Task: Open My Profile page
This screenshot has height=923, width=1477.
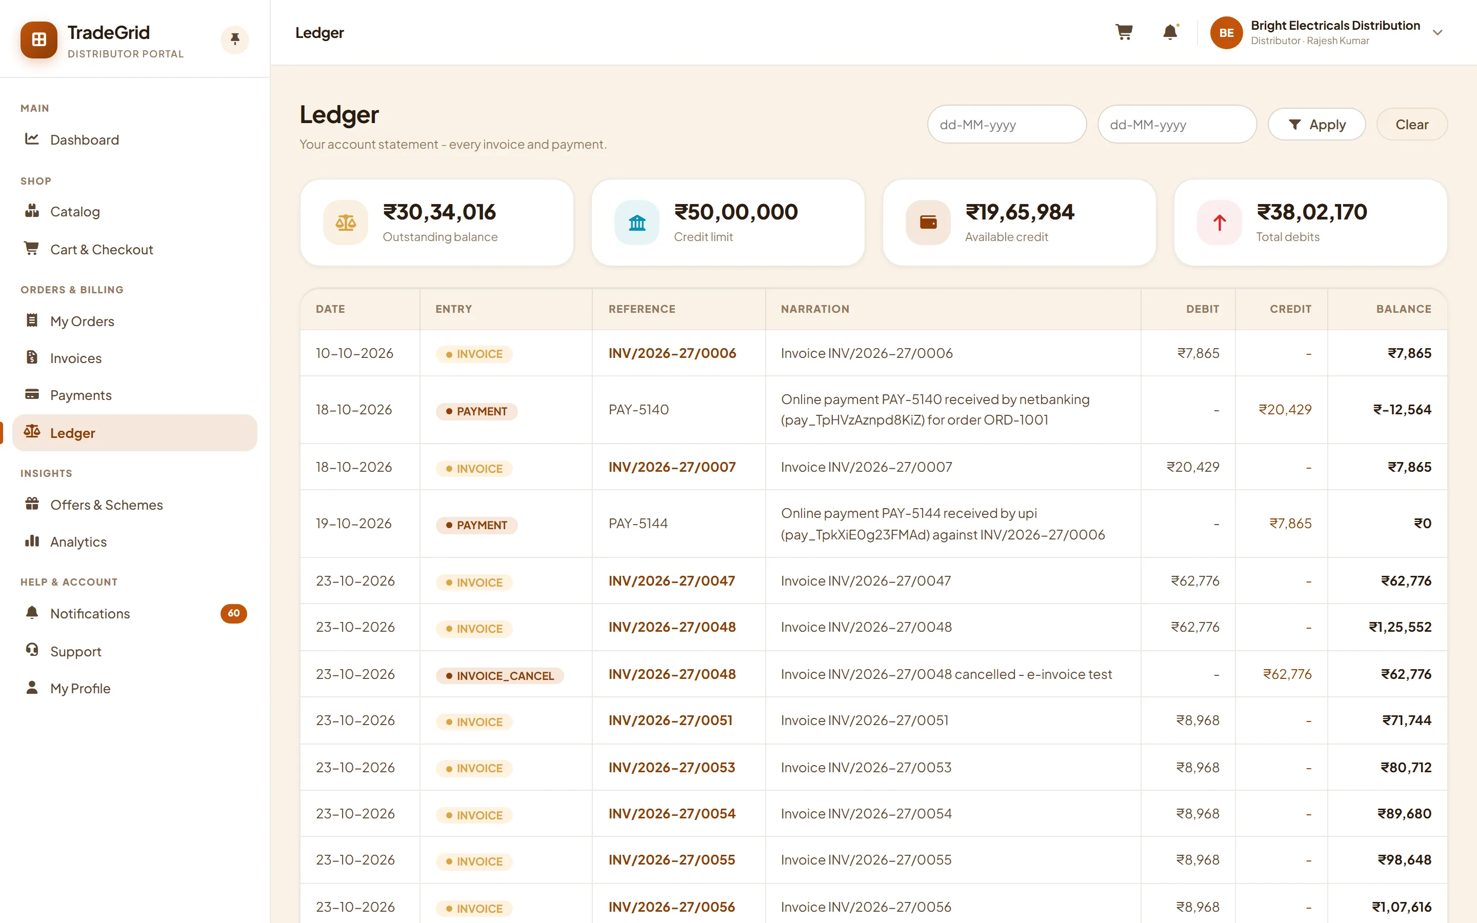Action: 134,689
